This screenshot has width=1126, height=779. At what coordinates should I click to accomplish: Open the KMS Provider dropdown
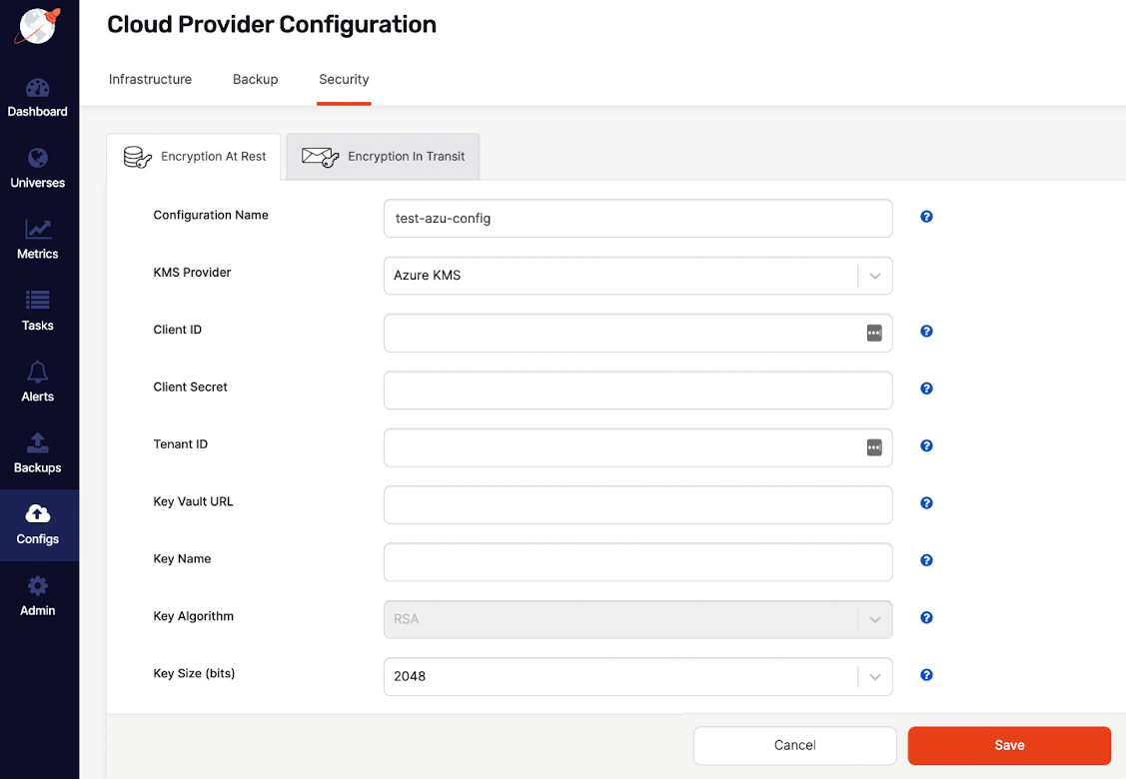click(x=876, y=276)
